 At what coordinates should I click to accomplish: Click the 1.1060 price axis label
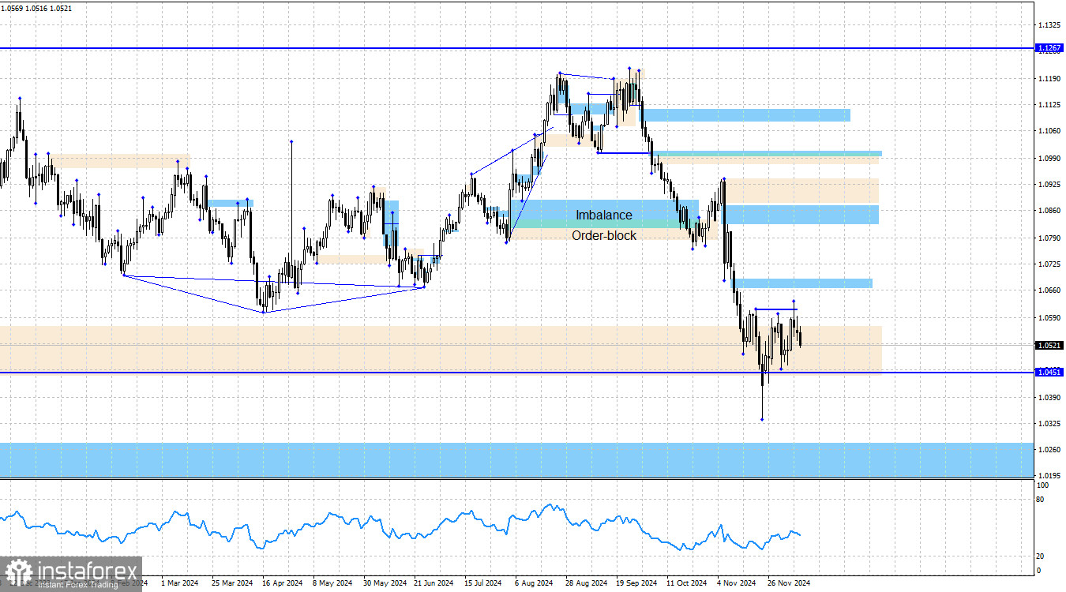pyautogui.click(x=1050, y=131)
